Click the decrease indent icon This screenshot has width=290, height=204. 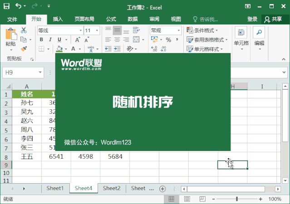(x=108, y=49)
